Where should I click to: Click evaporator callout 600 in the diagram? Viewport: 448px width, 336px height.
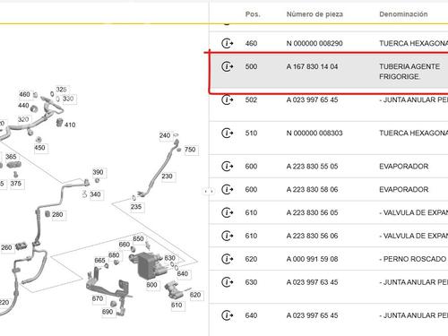click(151, 285)
